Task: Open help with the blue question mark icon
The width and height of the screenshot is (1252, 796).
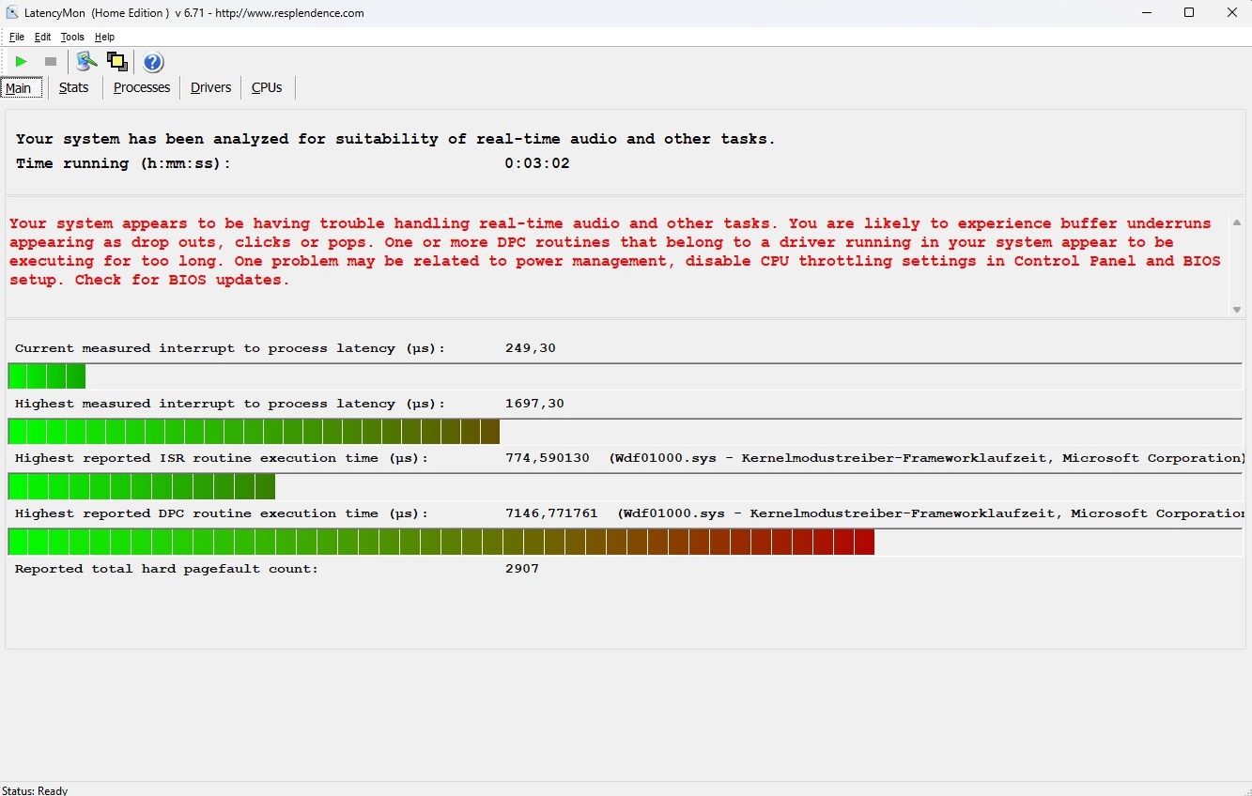Action: (153, 62)
